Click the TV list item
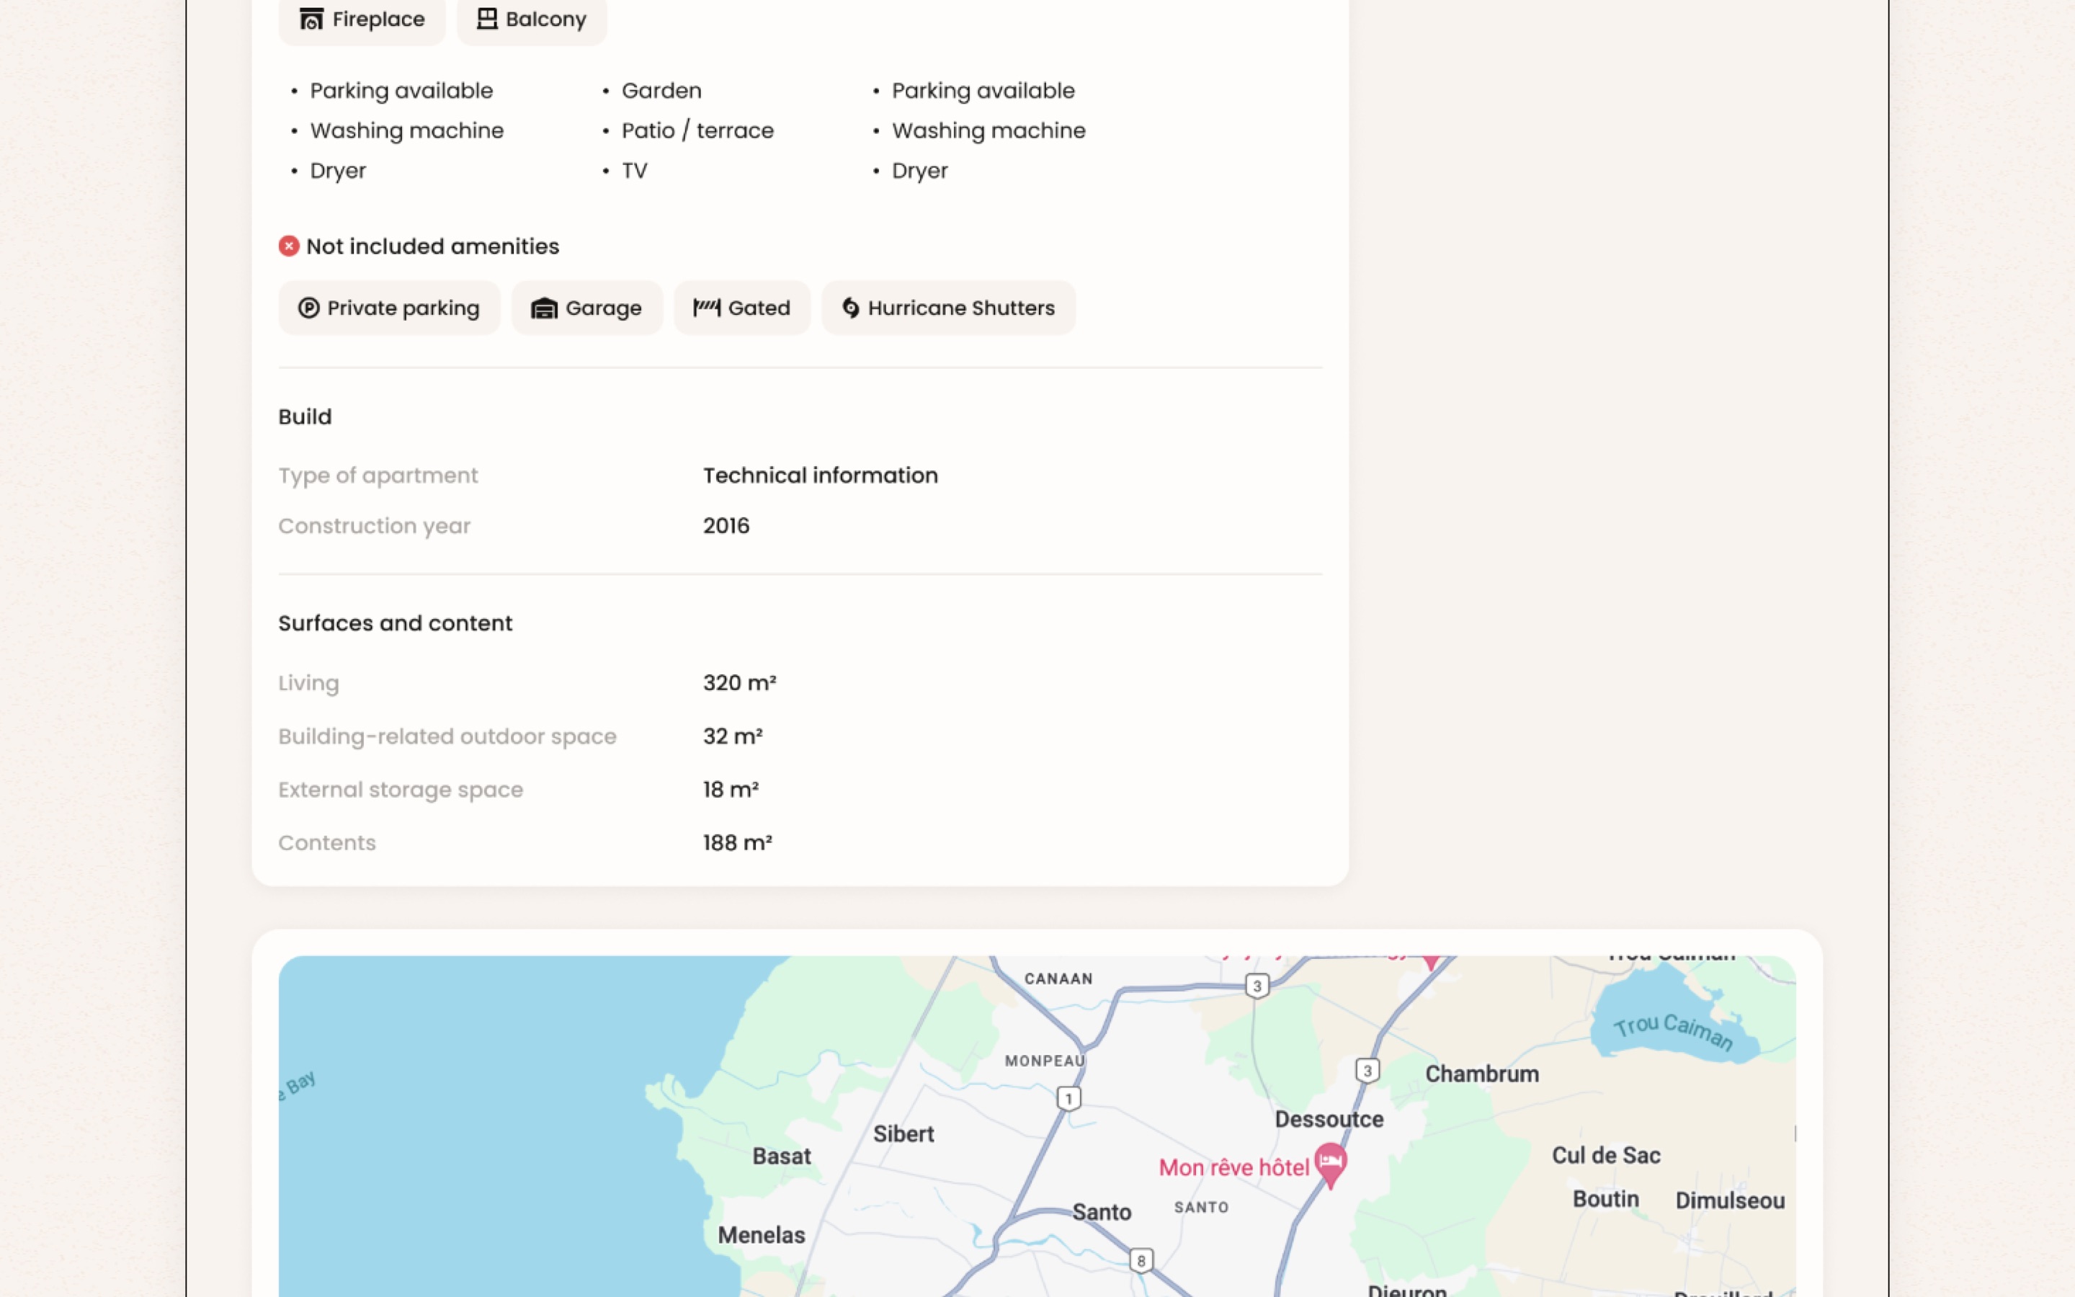Screen dimensions: 2075x1297 pos(635,171)
